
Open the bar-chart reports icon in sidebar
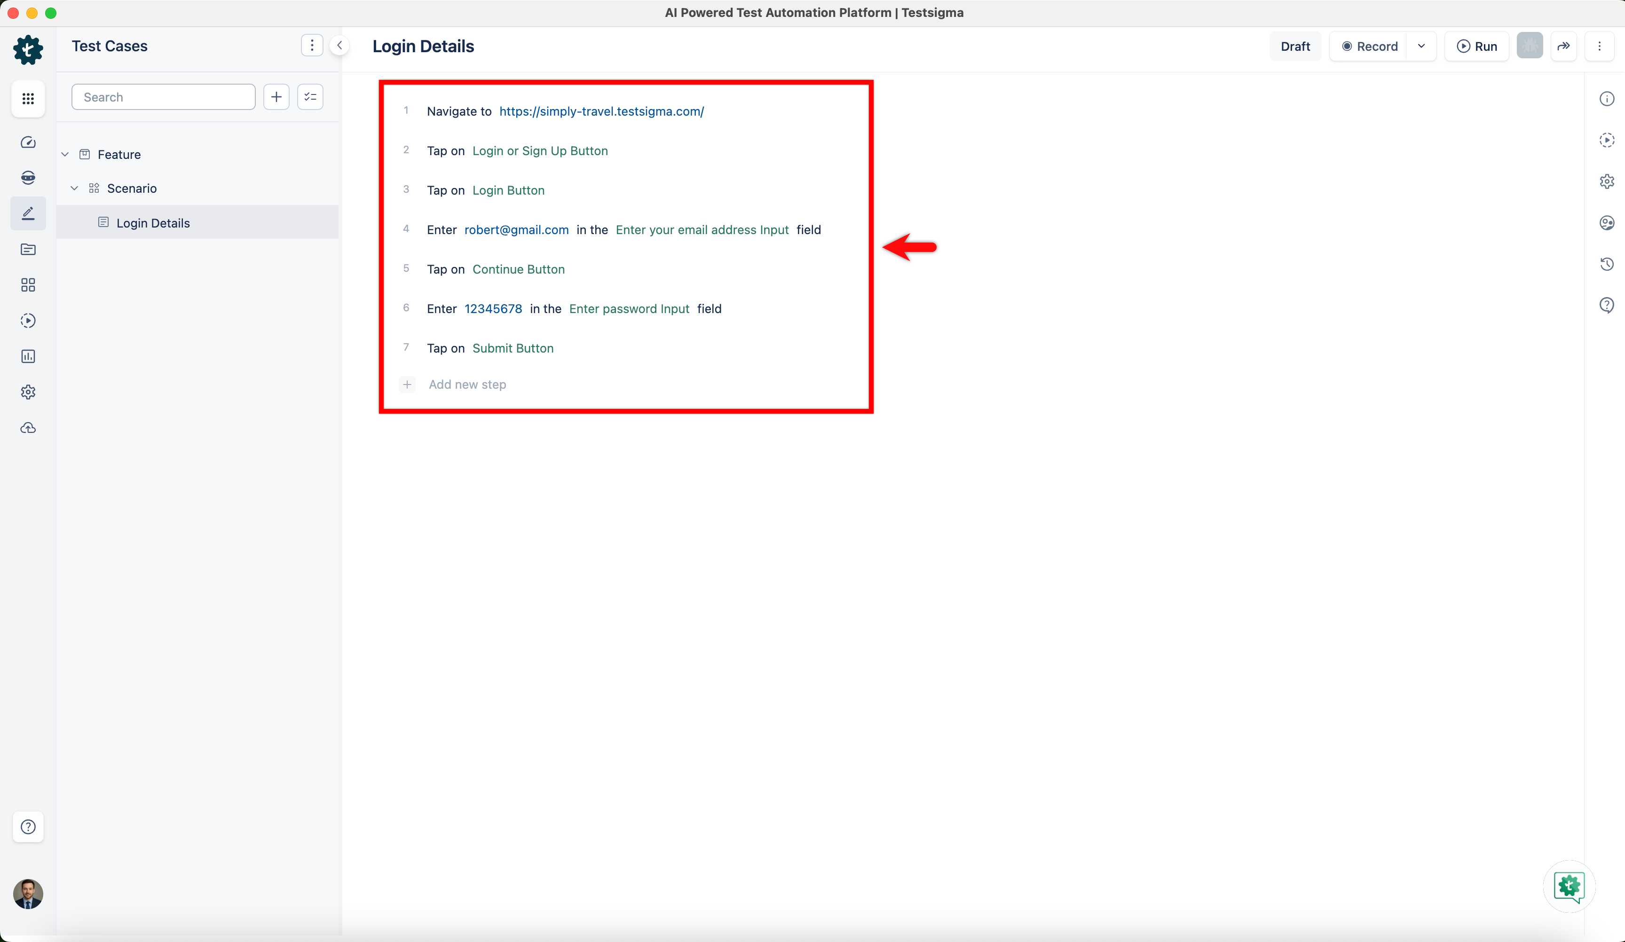click(x=28, y=357)
